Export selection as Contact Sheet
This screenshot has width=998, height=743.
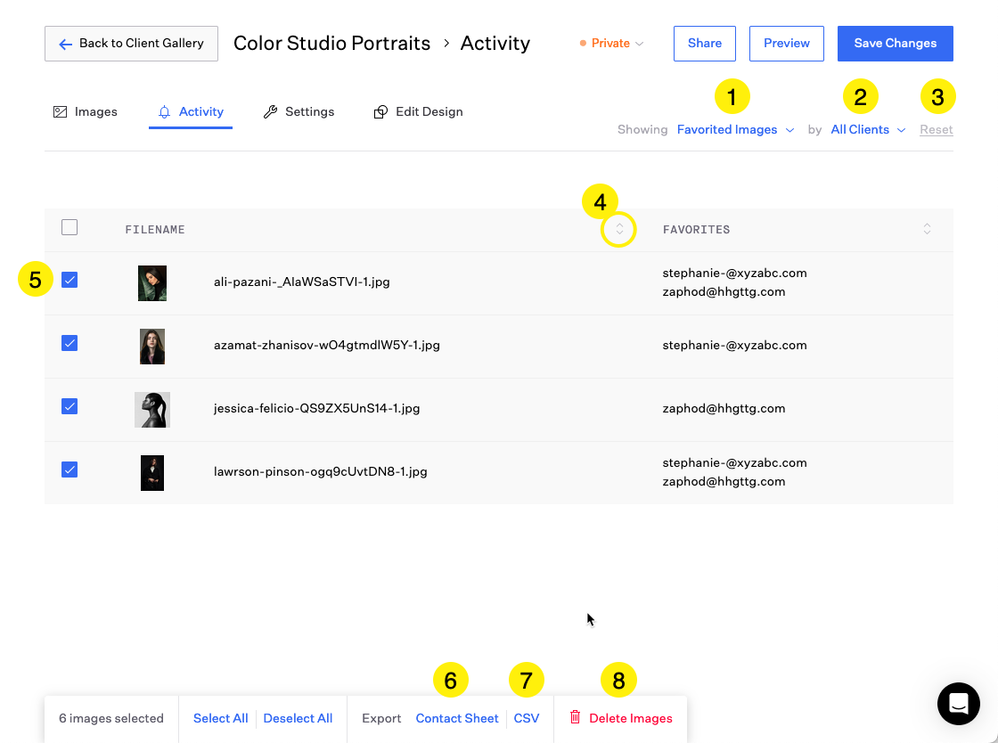[x=456, y=719]
